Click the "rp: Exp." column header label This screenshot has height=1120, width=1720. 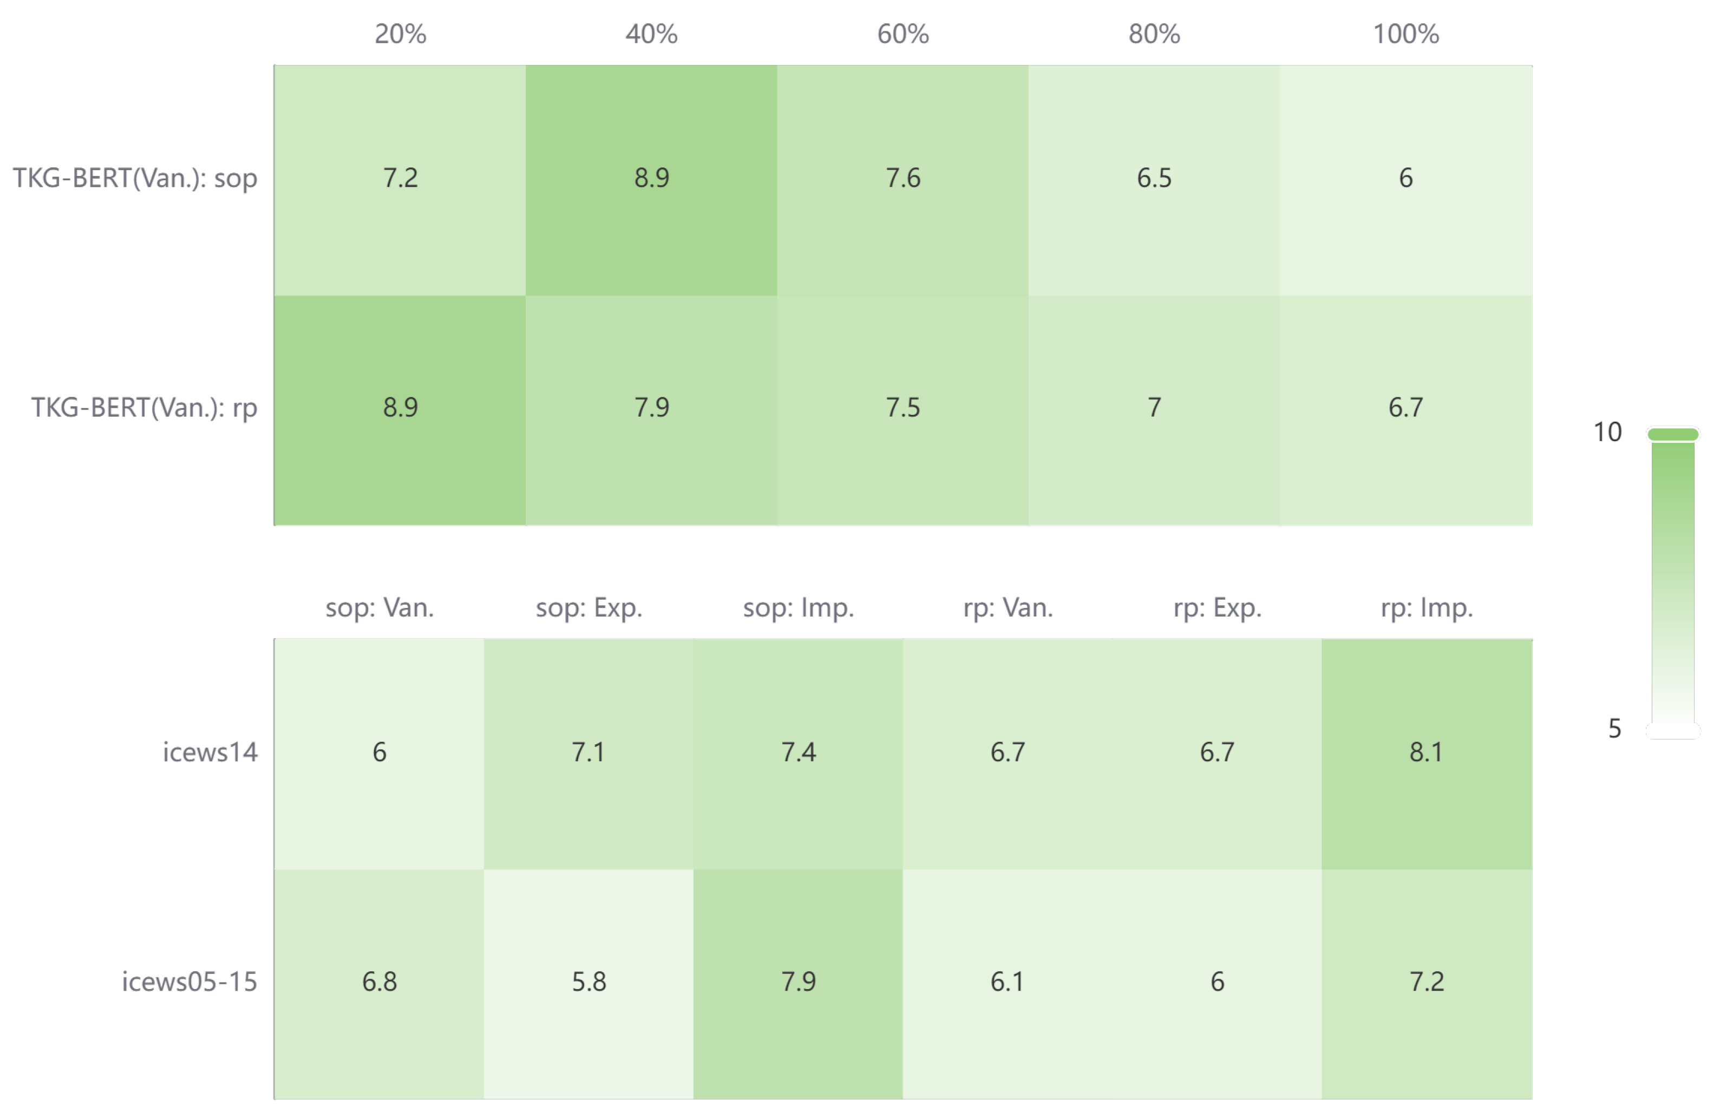pos(1217,608)
